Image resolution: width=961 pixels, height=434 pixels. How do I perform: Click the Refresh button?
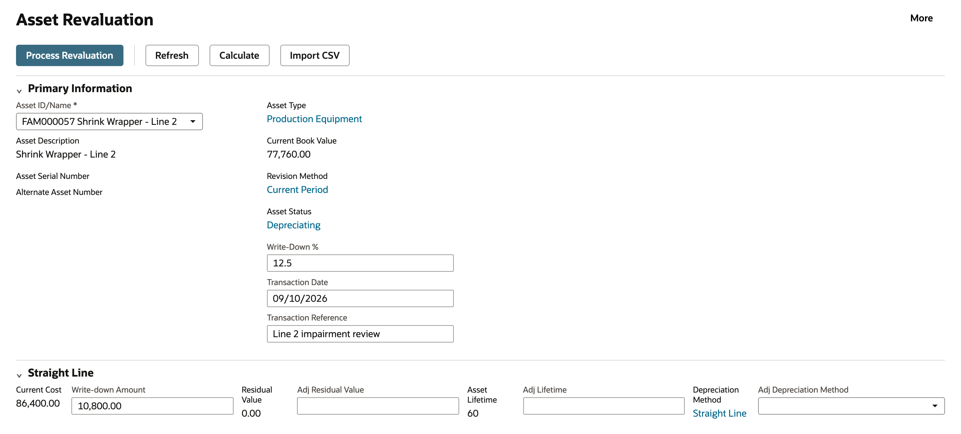tap(172, 55)
